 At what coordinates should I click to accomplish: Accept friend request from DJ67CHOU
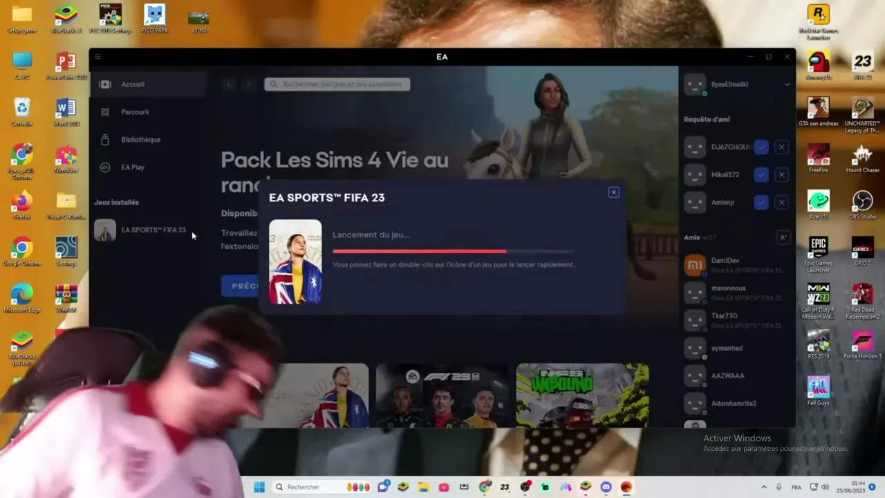(761, 147)
